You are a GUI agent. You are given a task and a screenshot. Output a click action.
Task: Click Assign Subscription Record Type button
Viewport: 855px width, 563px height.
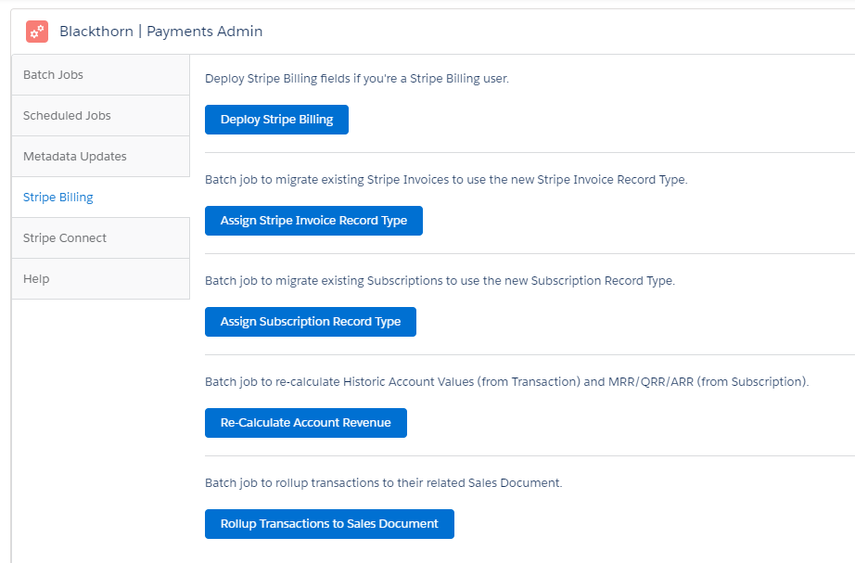(x=311, y=322)
